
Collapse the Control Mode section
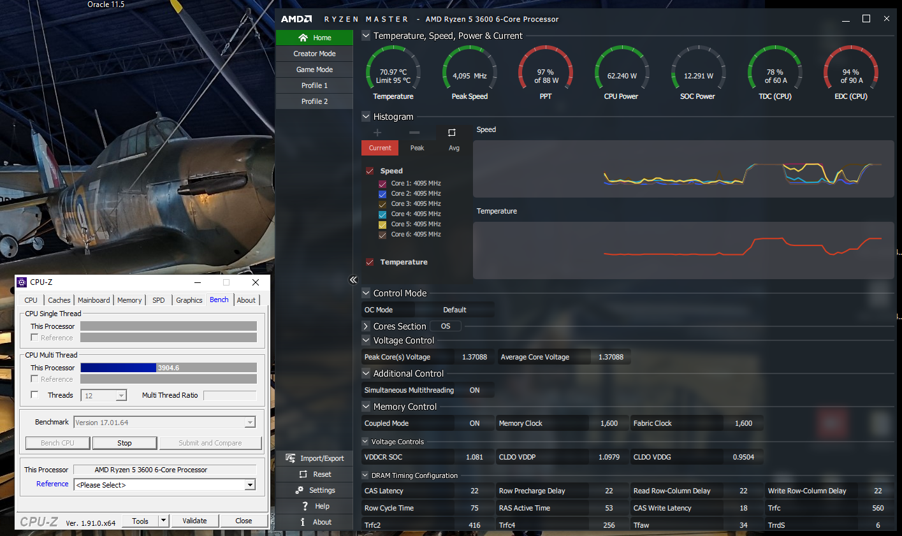[366, 293]
